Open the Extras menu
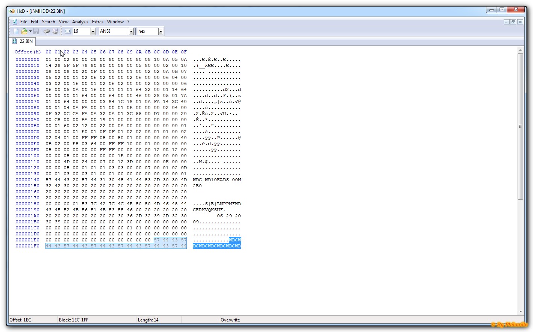 [x=98, y=22]
